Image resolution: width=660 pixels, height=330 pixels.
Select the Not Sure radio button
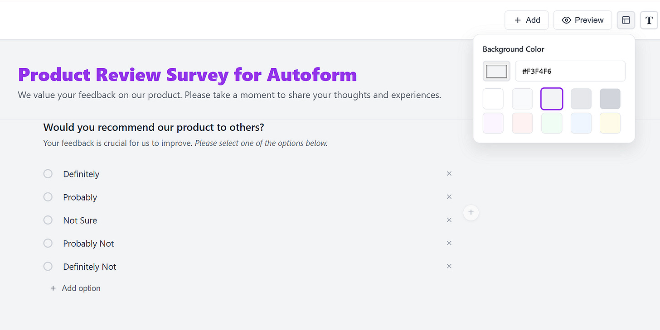[48, 220]
